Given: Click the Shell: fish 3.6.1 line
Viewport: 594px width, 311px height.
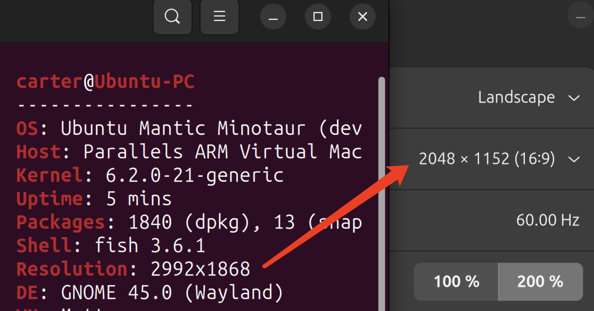Looking at the screenshot, I should (x=110, y=245).
